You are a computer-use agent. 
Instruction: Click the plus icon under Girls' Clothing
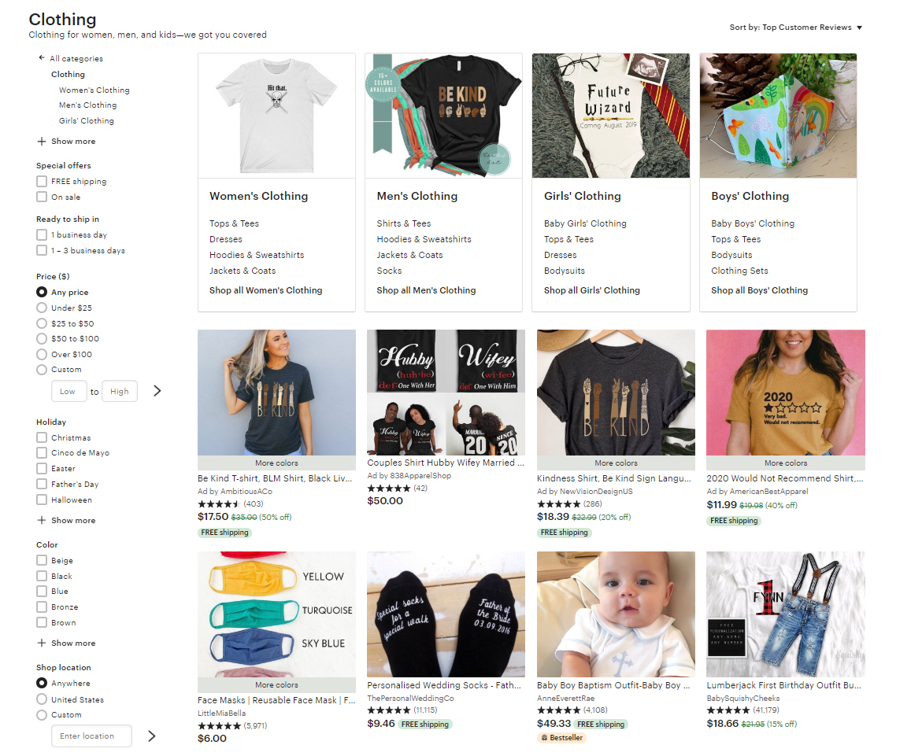(41, 141)
